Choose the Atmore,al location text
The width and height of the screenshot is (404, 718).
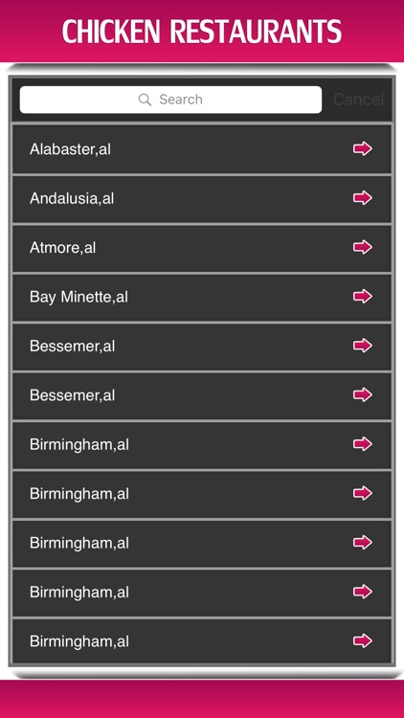[x=63, y=248]
